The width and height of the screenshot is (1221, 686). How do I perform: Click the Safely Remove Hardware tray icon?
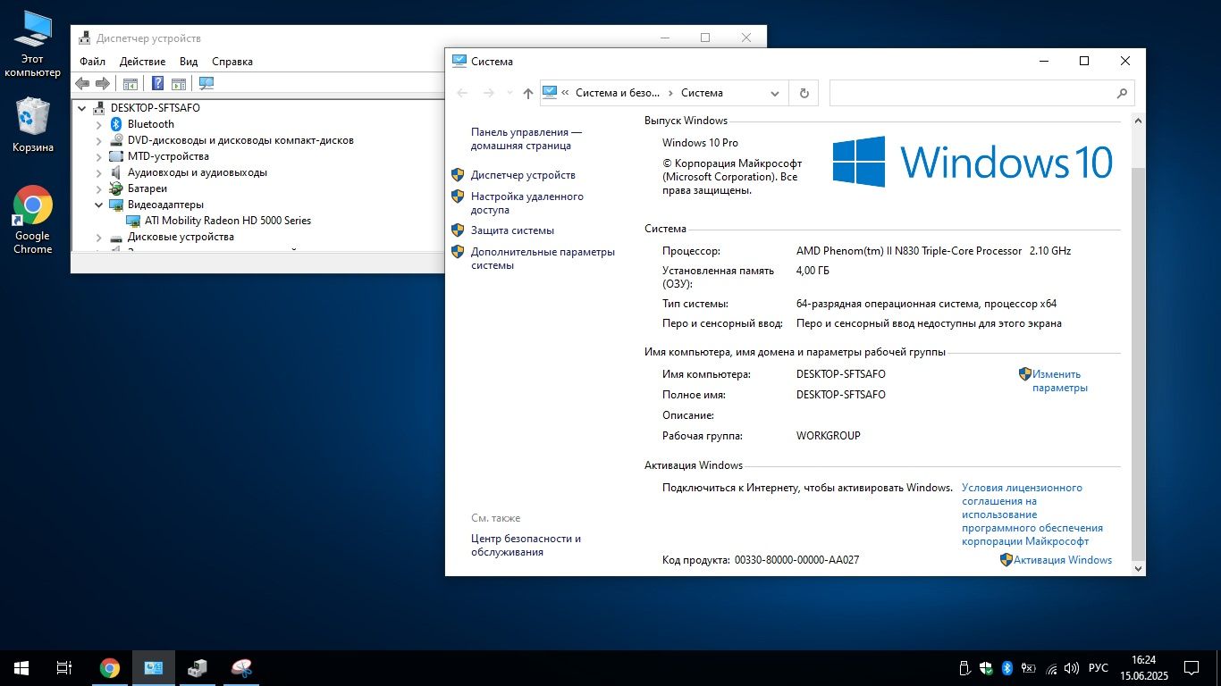964,667
